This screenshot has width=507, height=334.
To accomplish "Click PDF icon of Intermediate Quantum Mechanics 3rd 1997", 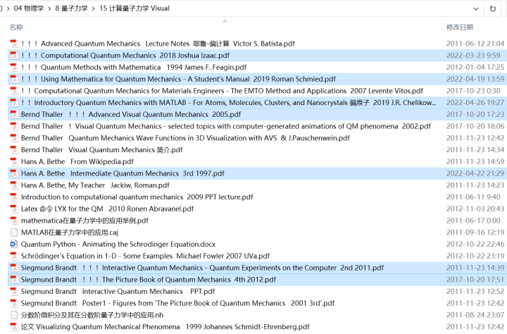I will click(x=14, y=173).
